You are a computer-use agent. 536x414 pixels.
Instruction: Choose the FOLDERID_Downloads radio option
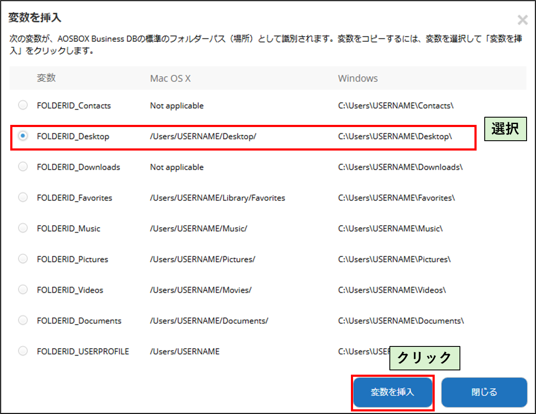[23, 167]
